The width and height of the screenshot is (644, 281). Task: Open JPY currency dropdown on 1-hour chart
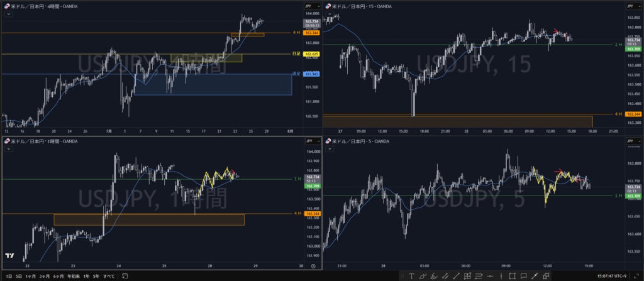(312, 141)
